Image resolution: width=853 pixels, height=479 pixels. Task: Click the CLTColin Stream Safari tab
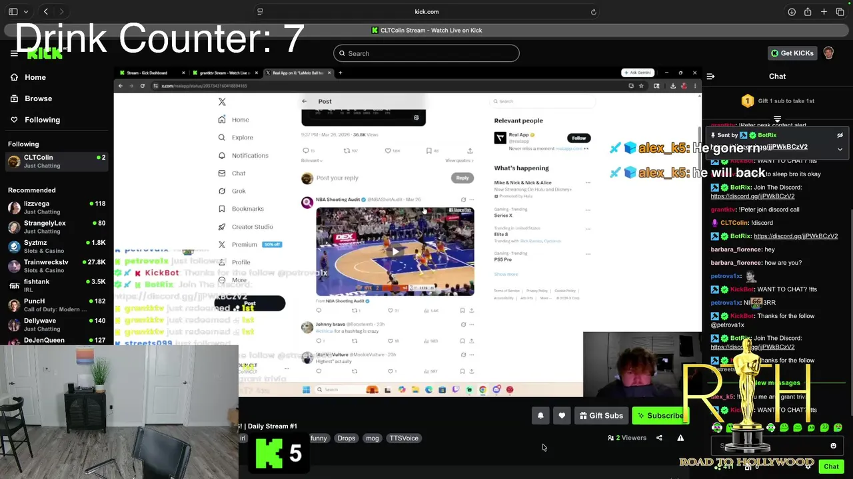pos(426,30)
